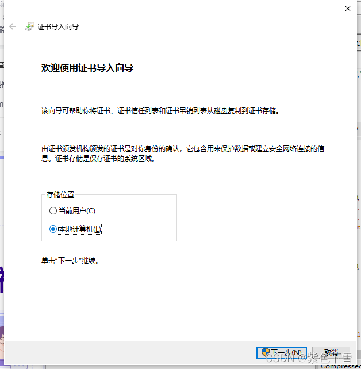Click the back arrow in the wizard header
The height and width of the screenshot is (369, 361).
click(13, 26)
